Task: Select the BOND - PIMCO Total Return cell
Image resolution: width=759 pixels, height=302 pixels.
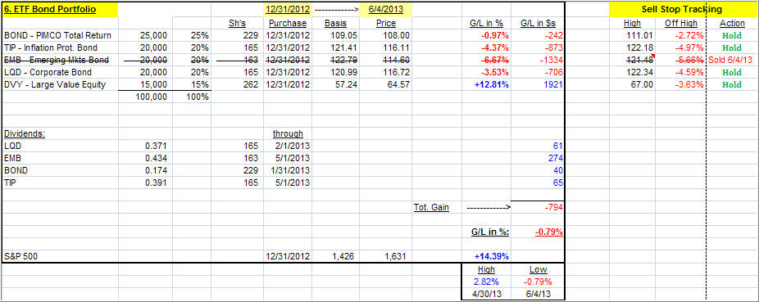Action: click(60, 35)
